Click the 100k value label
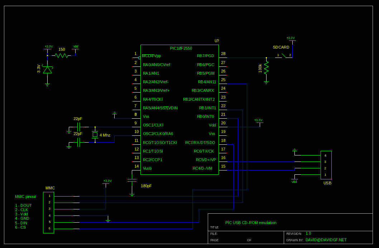This screenshot has width=379, height=248. tap(260, 68)
